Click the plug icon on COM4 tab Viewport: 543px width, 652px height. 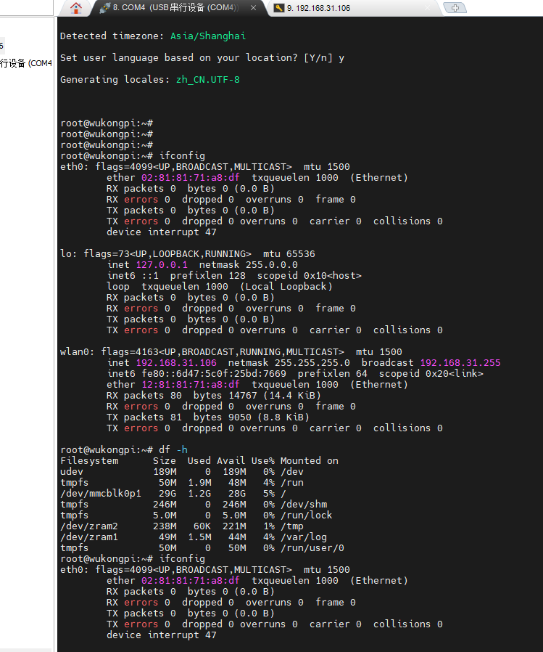click(x=104, y=8)
